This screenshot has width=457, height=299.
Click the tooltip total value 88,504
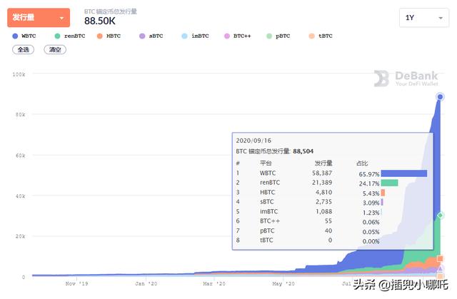303,151
